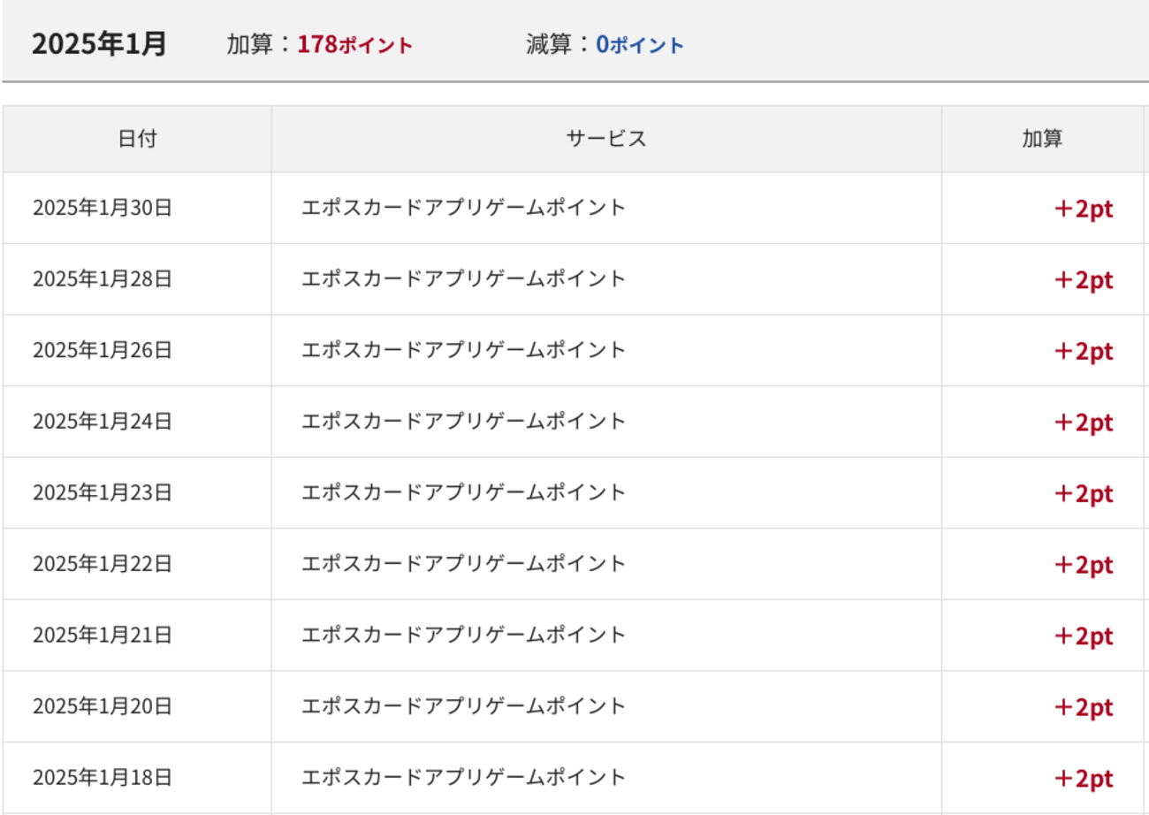Viewport: 1149px width, 815px height.
Task: Click the 日付 column header
Action: point(137,139)
